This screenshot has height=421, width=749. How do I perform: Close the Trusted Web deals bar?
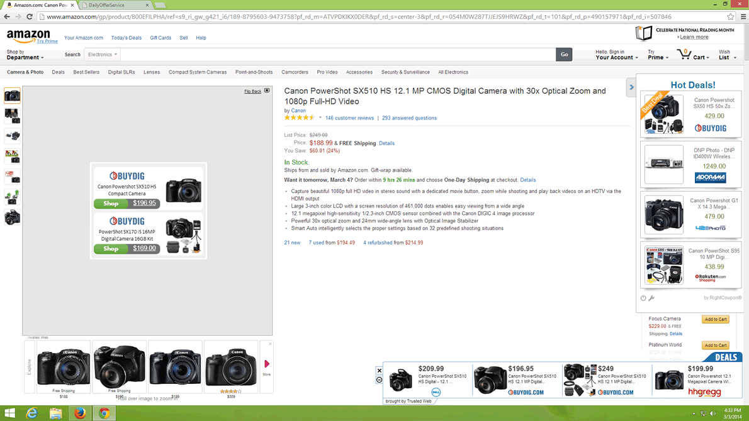point(379,371)
